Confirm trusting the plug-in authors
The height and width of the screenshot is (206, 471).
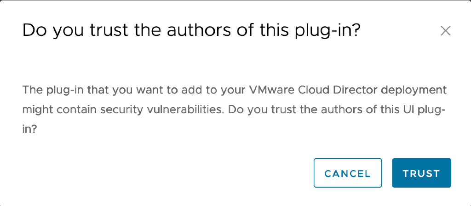[421, 173]
